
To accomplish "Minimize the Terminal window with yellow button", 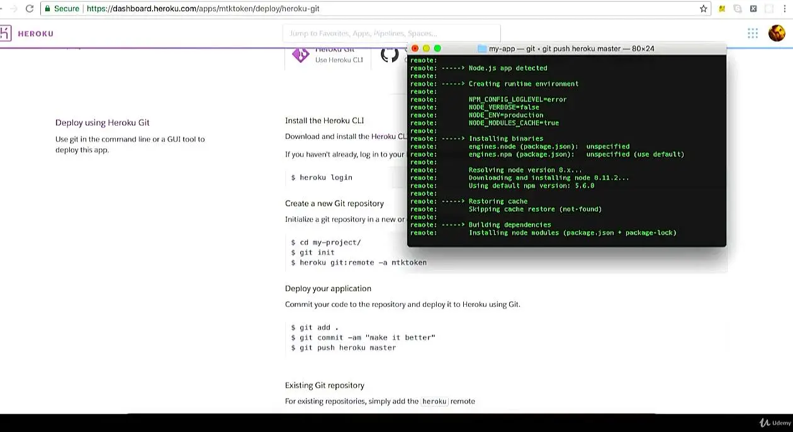I will pyautogui.click(x=426, y=48).
